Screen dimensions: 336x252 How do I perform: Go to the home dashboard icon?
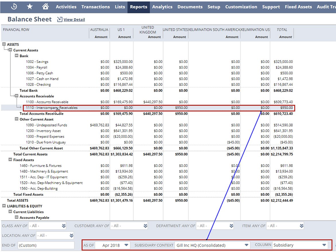pyautogui.click(x=46, y=6)
